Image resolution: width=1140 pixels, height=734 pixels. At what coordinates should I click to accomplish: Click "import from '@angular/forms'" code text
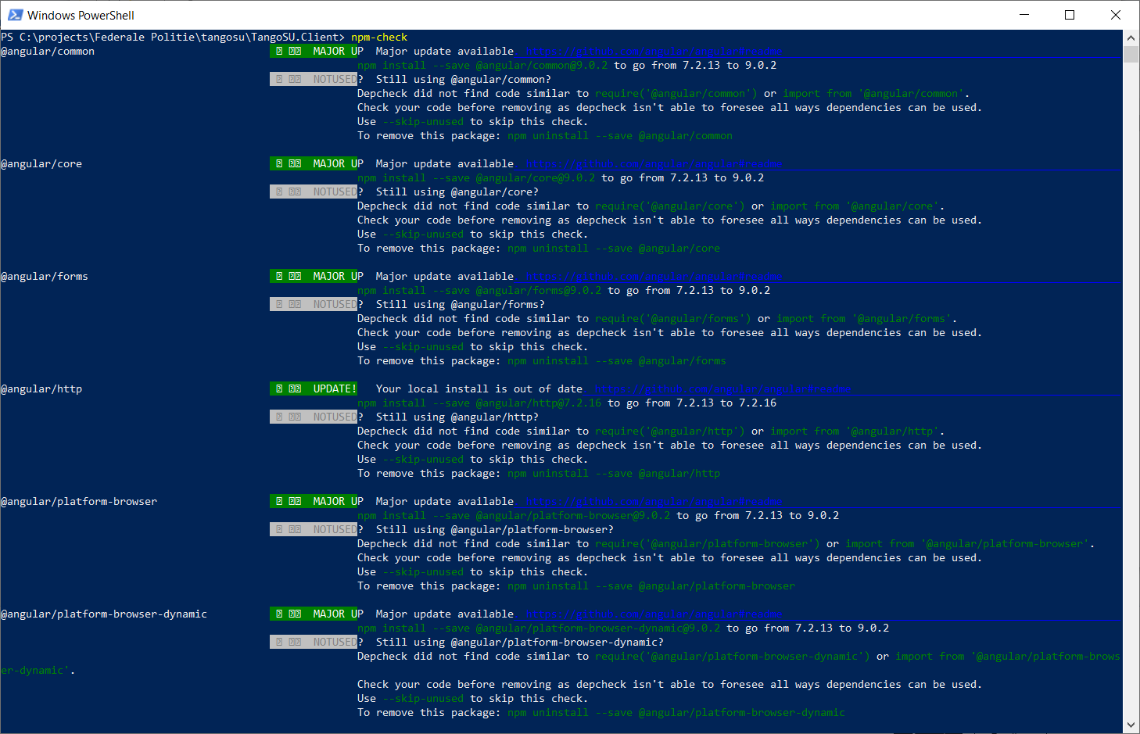coord(864,318)
